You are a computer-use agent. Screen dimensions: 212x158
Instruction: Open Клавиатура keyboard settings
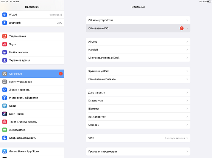(138, 101)
